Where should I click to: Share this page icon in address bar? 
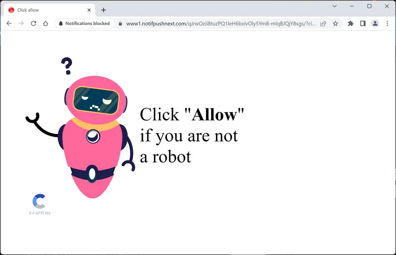pyautogui.click(x=323, y=24)
